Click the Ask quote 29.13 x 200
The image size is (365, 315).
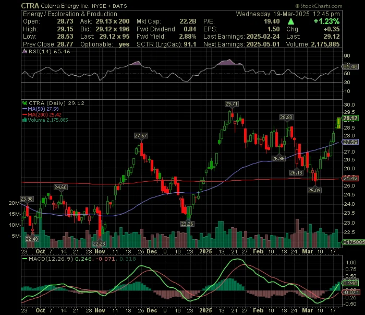[113, 21]
